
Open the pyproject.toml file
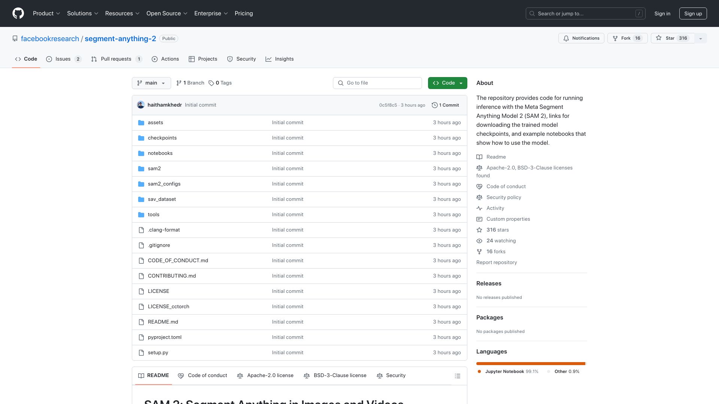coord(165,337)
